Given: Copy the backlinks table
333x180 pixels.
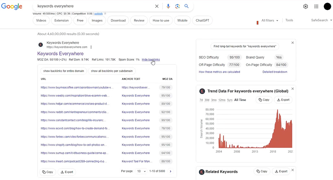Looking at the screenshot, I should (x=48, y=172).
